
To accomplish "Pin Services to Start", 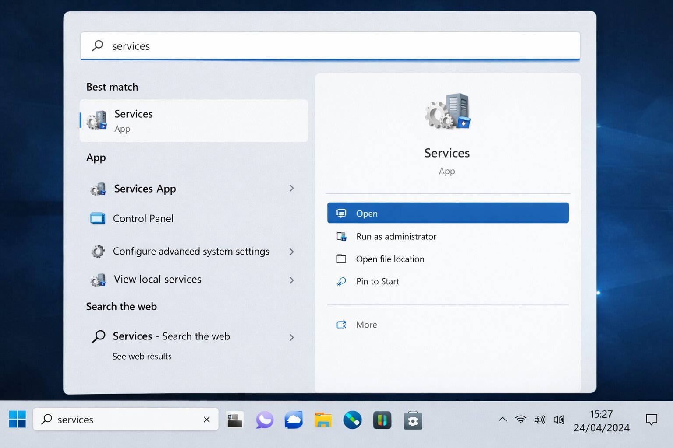I will click(x=377, y=281).
